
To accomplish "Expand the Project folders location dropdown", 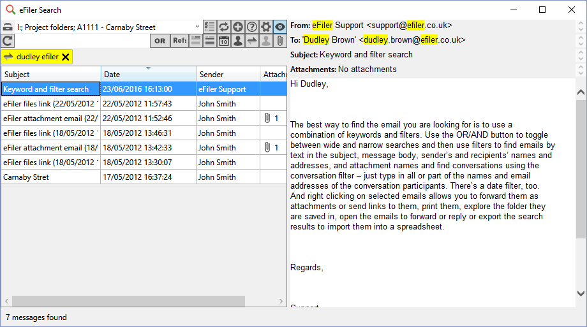I will (197, 27).
